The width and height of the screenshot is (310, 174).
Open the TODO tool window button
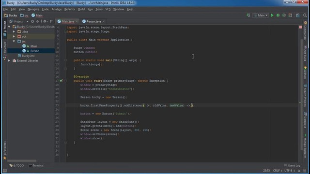point(17,165)
